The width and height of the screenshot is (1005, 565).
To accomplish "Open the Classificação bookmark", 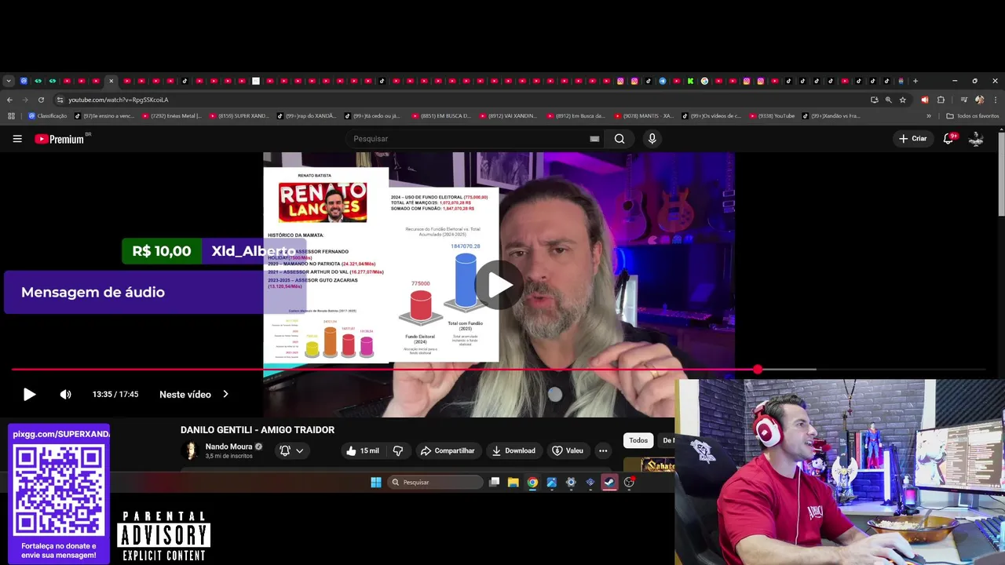I will click(x=47, y=116).
